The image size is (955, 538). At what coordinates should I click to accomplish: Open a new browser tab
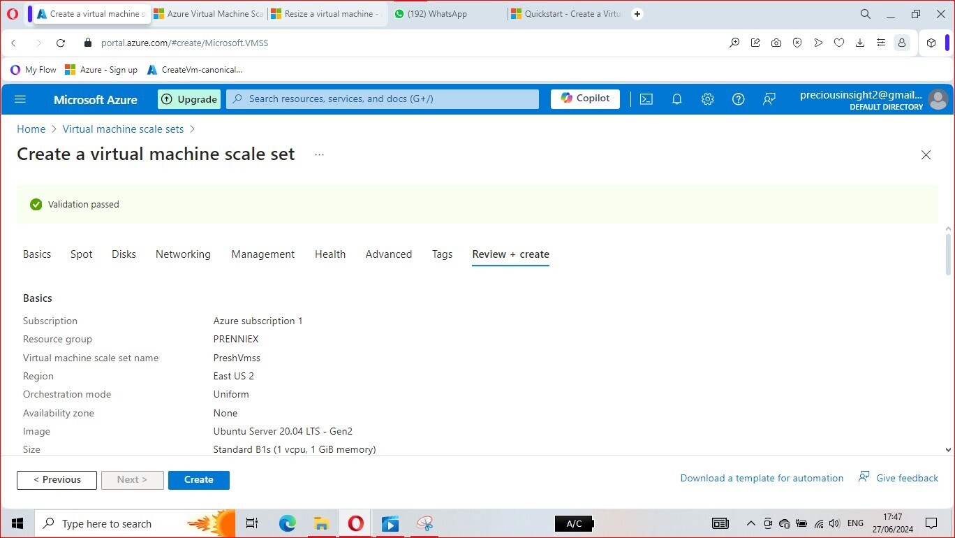pyautogui.click(x=637, y=14)
